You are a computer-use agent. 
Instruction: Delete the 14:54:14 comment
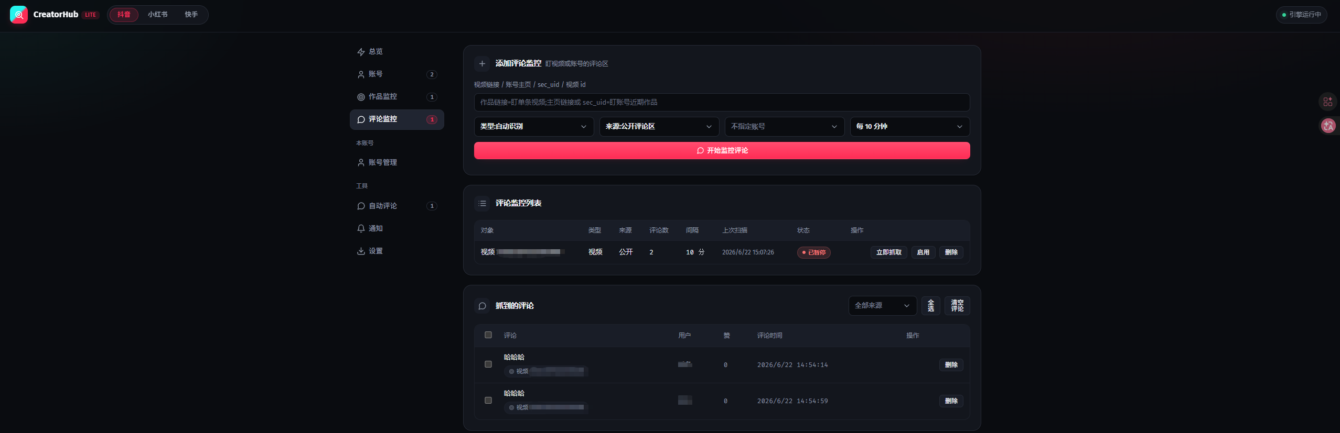point(951,365)
